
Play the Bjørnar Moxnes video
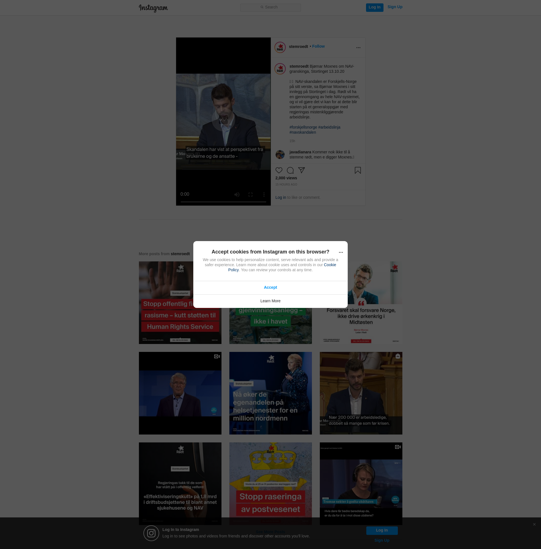pos(223,120)
